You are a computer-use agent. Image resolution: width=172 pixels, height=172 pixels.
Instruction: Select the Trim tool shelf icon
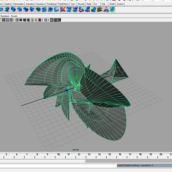click(57, 9)
